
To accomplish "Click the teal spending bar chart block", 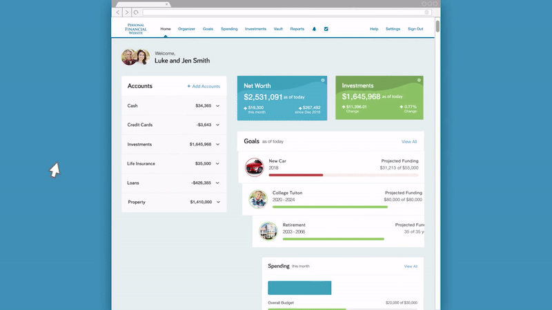I will [299, 288].
